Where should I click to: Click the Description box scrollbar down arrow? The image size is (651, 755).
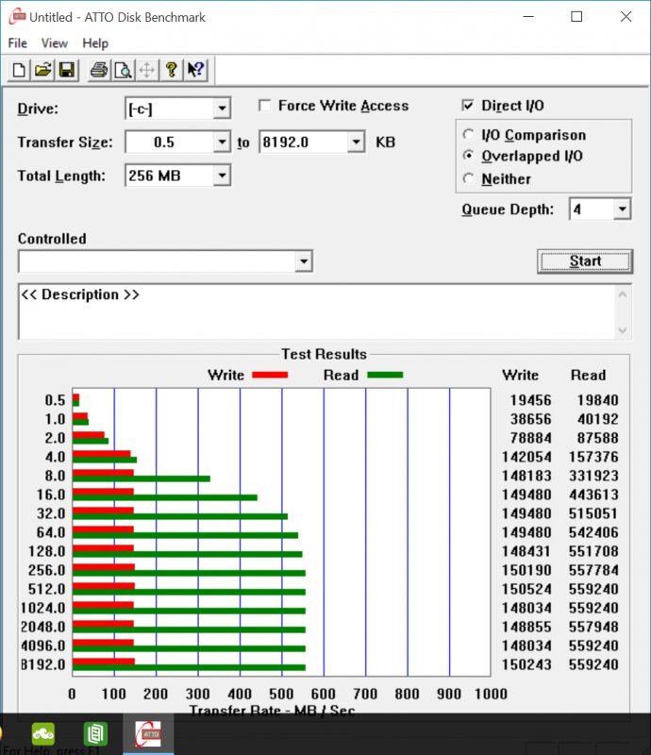623,330
